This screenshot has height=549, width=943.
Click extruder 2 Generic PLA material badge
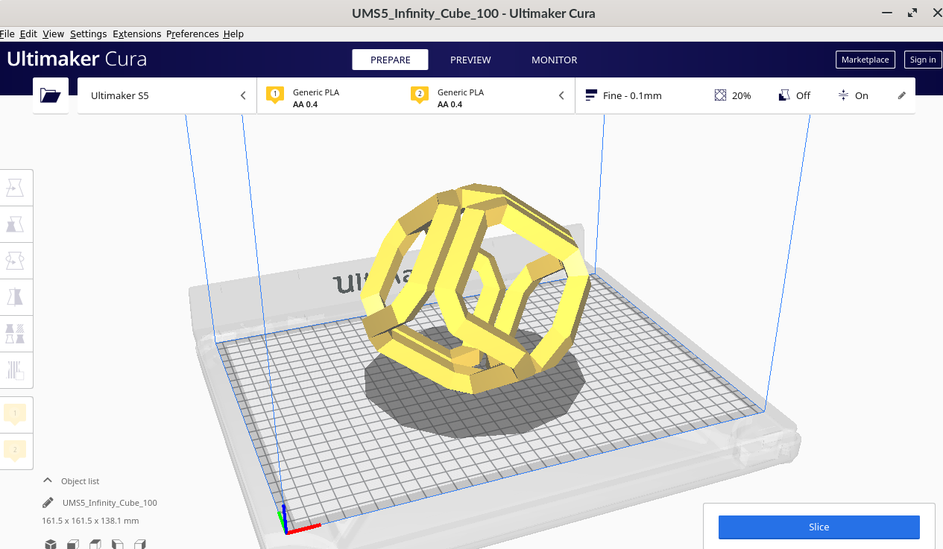420,95
